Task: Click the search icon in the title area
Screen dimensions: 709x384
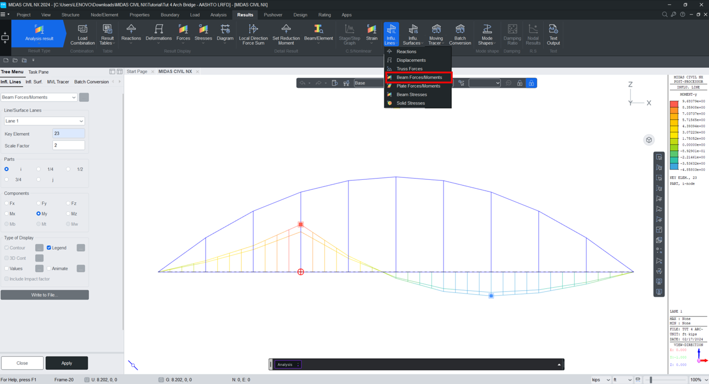Action: 665,15
